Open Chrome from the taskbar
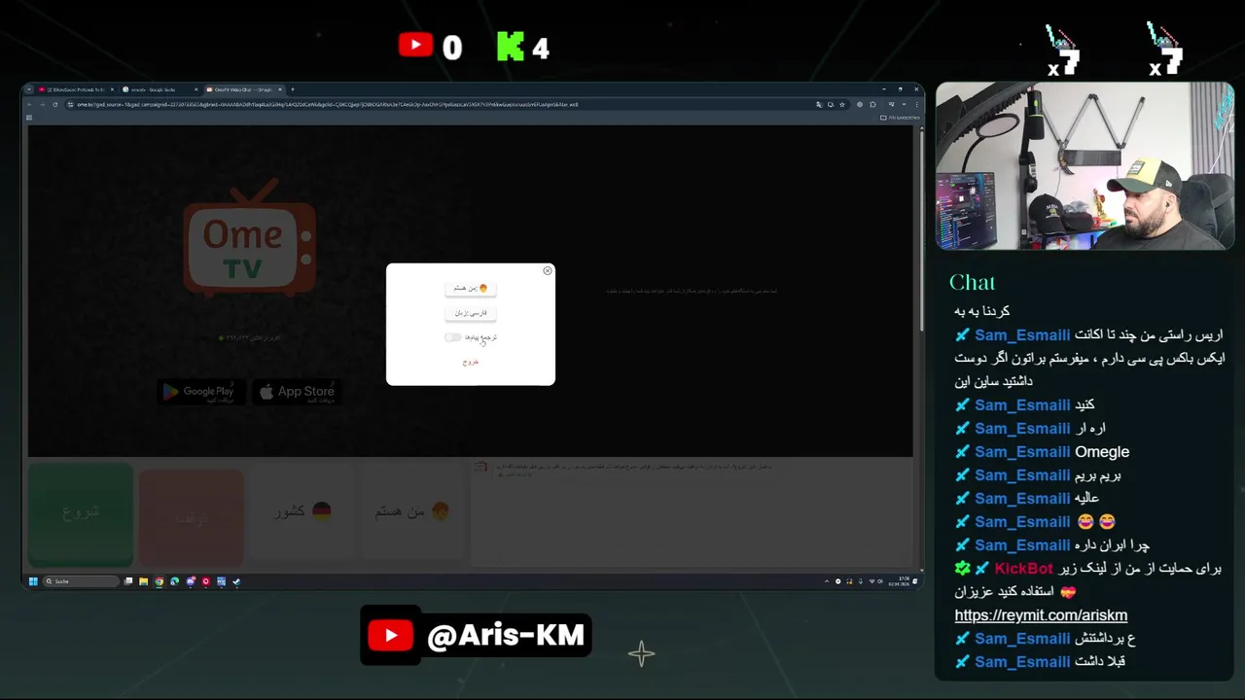This screenshot has width=1245, height=700. tap(159, 581)
